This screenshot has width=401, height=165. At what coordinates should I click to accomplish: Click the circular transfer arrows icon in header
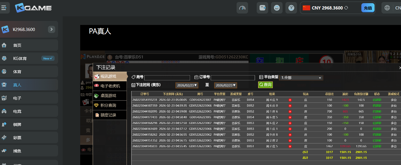point(277,8)
